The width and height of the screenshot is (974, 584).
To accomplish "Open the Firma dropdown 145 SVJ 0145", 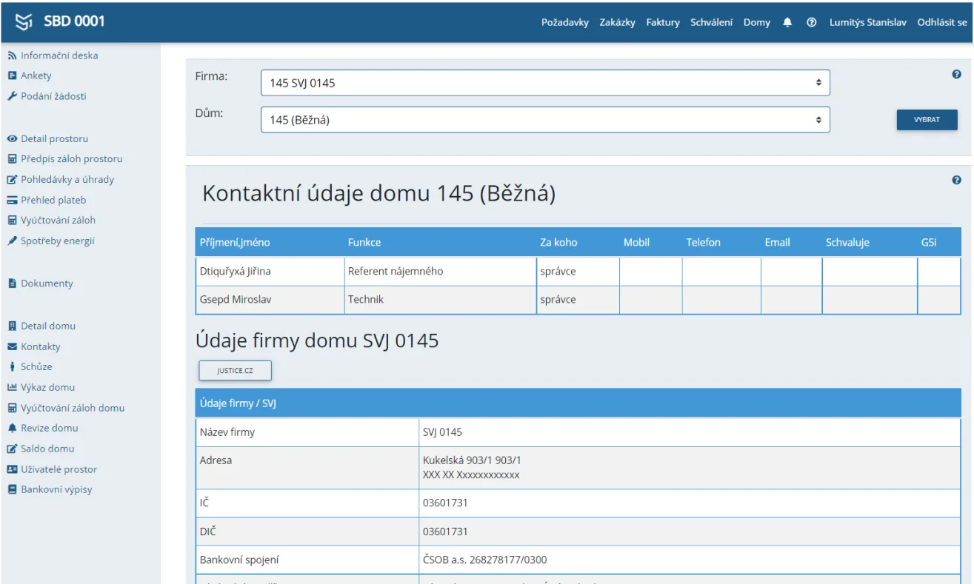I will point(545,83).
